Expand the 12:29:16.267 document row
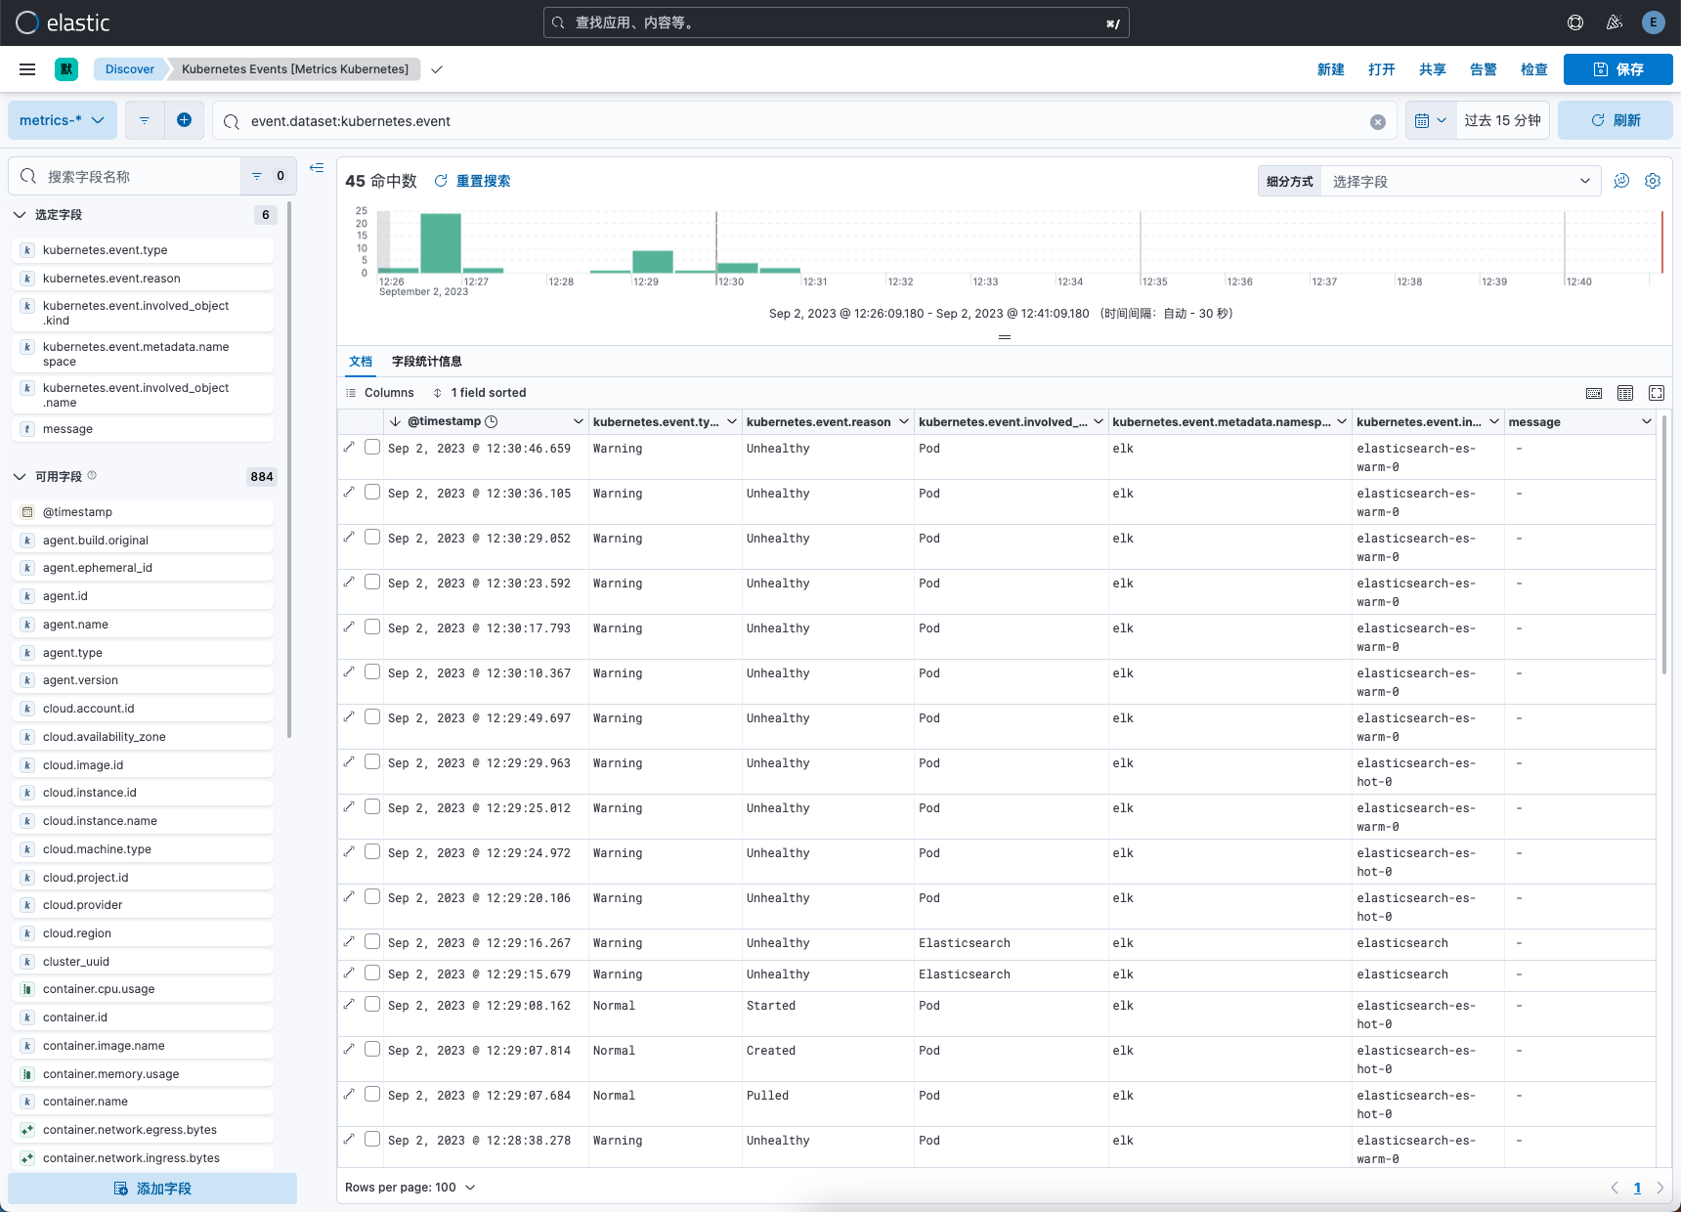This screenshot has height=1212, width=1681. pos(349,941)
